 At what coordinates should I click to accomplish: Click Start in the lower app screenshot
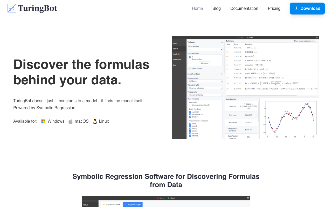pos(171,198)
